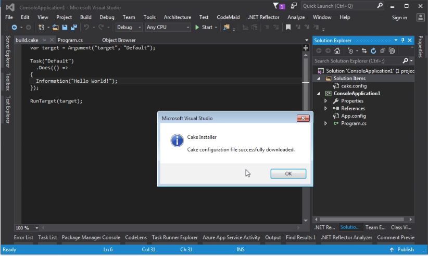Click the Pending Changes Filter clock icon
The width and height of the screenshot is (428, 256).
[x=350, y=50]
